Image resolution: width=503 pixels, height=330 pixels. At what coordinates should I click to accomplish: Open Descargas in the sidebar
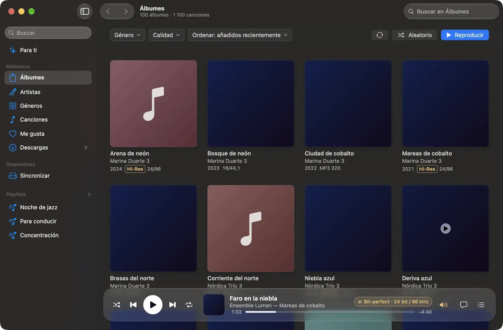tap(48, 148)
